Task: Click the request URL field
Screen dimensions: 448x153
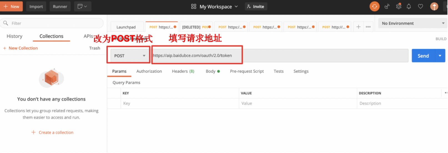Action: pos(280,55)
